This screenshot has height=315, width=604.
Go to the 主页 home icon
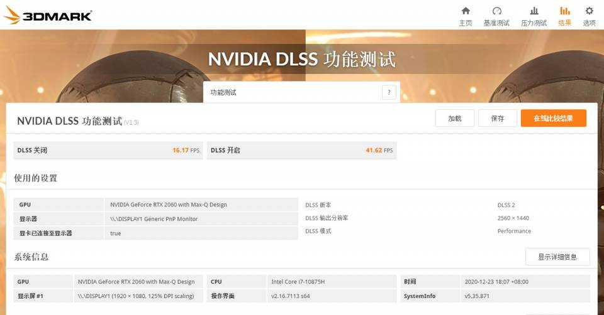466,11
